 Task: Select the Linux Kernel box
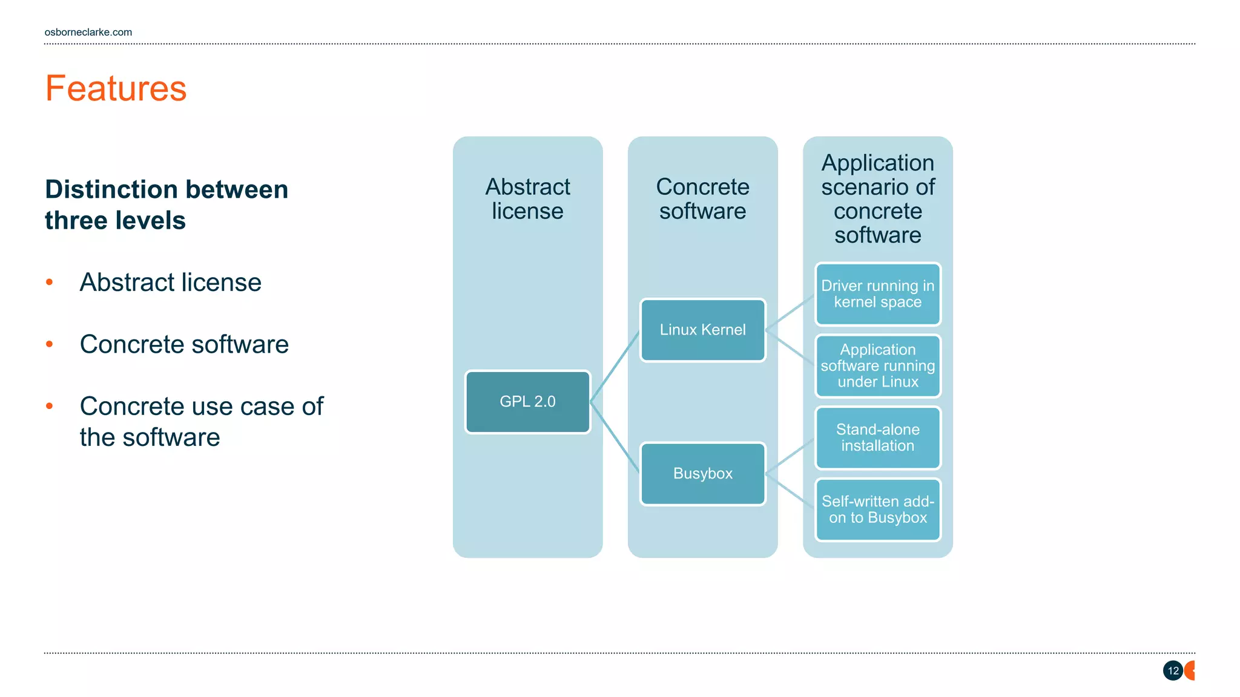click(702, 330)
